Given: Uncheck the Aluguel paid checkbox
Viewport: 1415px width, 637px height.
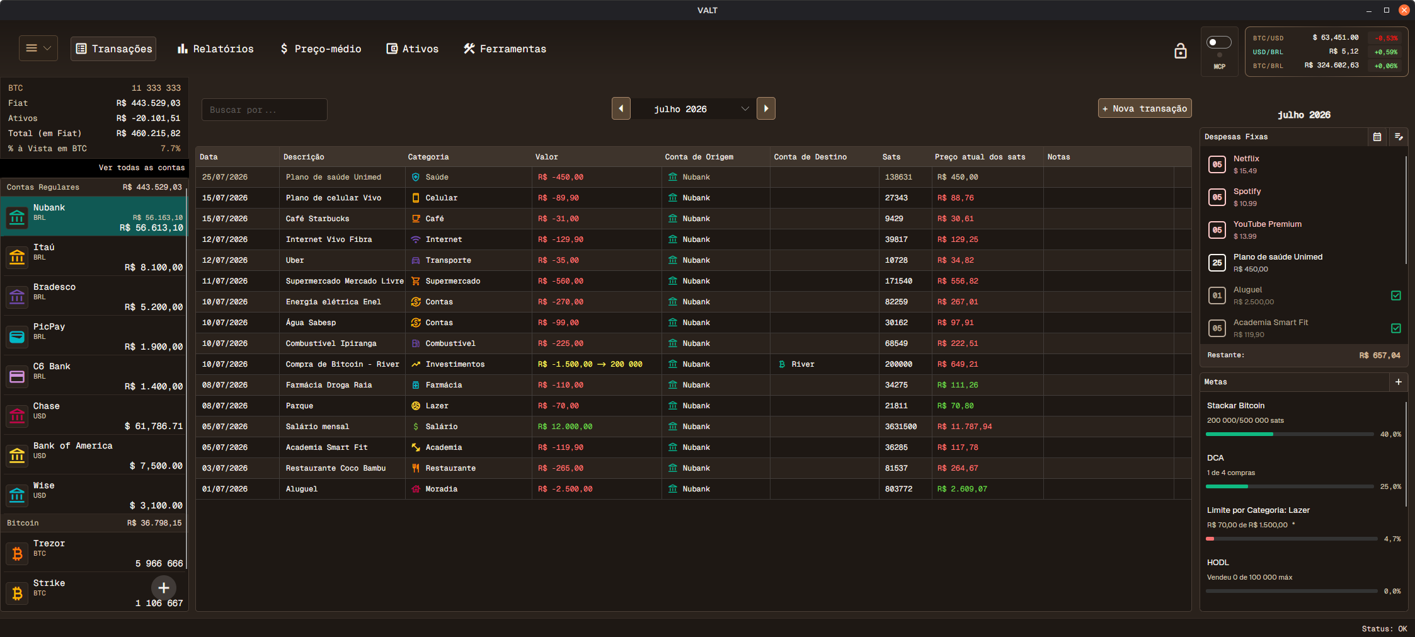Looking at the screenshot, I should tap(1396, 296).
